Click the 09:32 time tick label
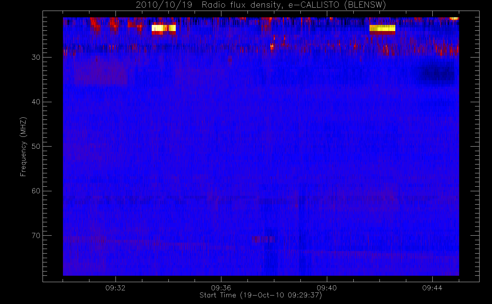 (115, 288)
